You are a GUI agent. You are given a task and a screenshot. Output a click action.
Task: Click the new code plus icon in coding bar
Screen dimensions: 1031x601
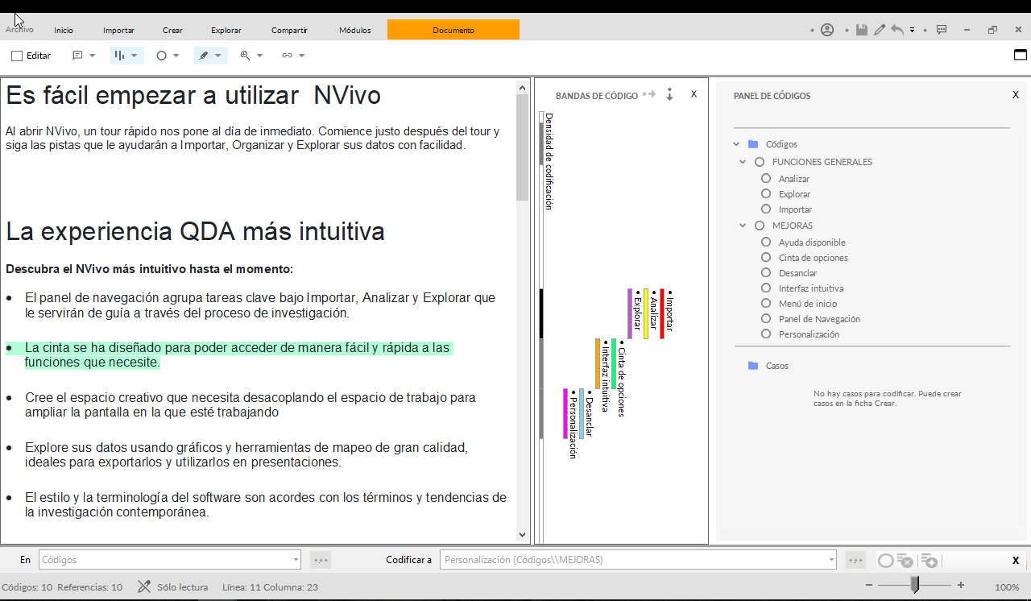click(929, 561)
